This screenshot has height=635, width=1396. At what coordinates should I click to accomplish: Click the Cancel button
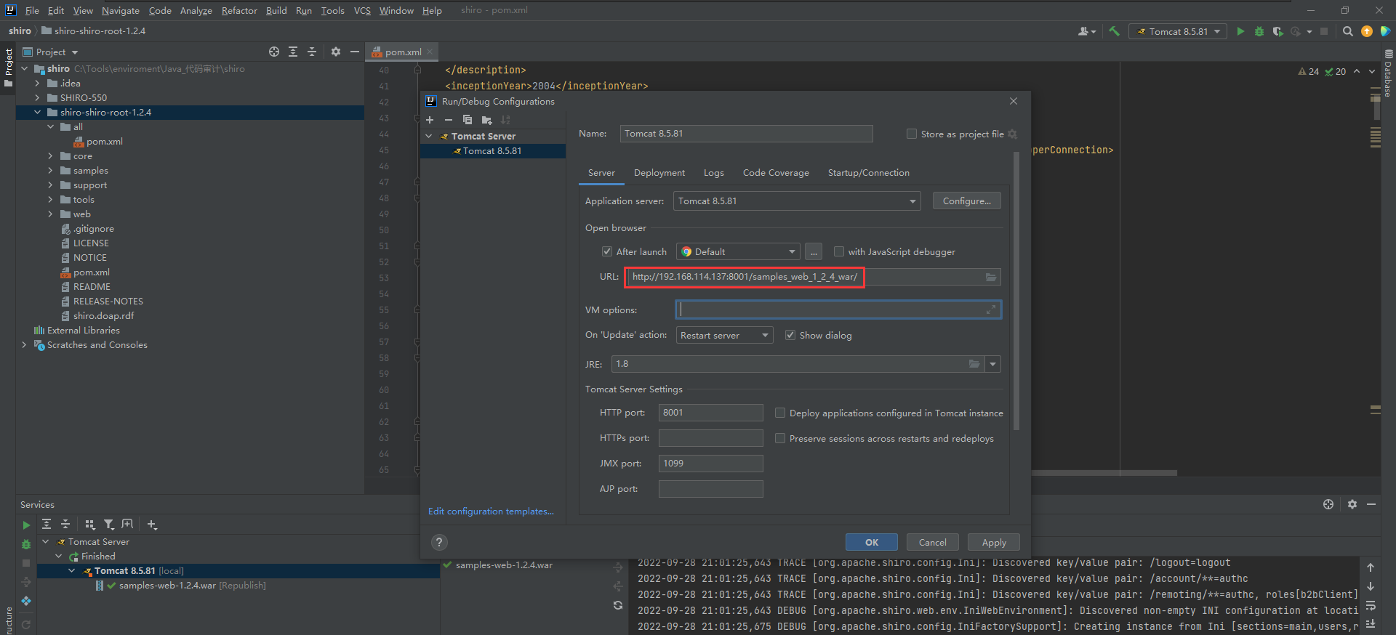click(933, 542)
